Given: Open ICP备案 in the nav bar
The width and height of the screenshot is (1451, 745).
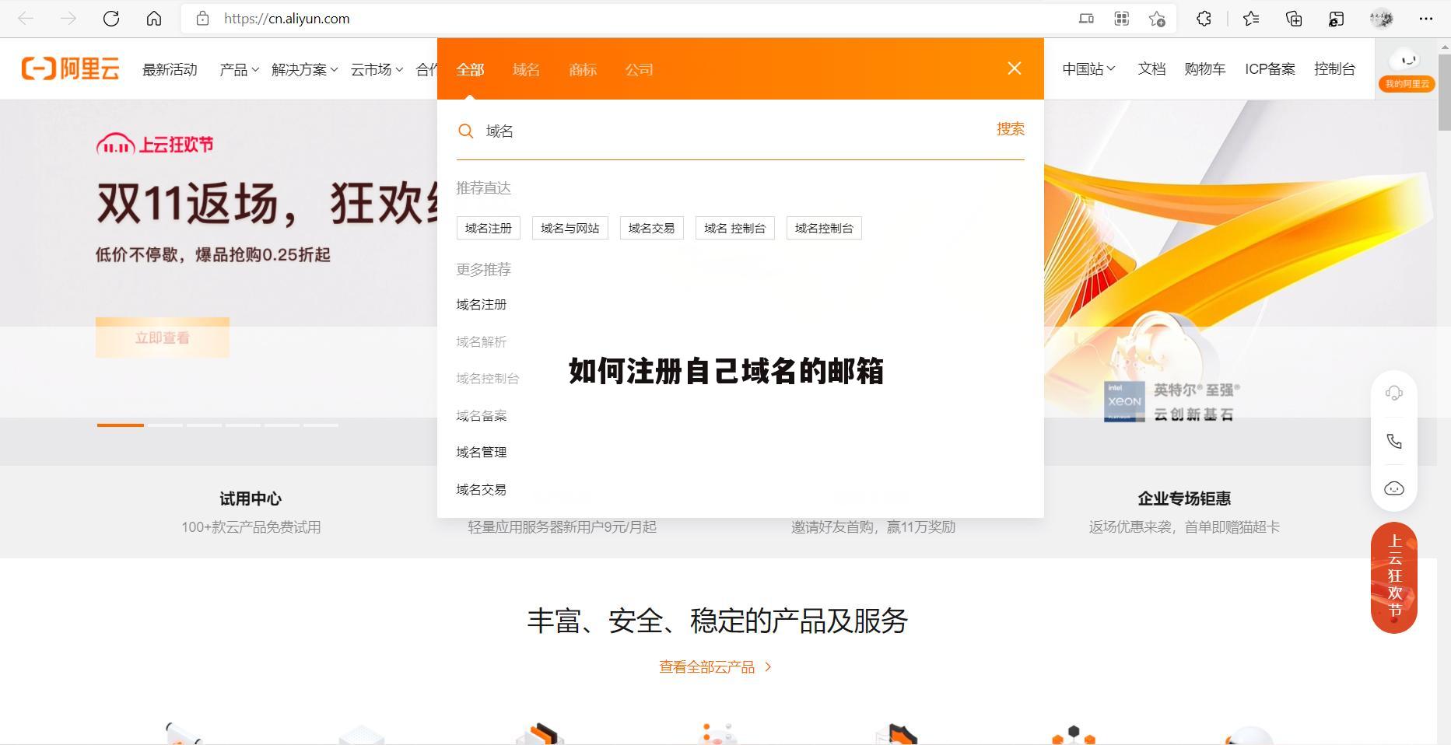Looking at the screenshot, I should [1270, 68].
